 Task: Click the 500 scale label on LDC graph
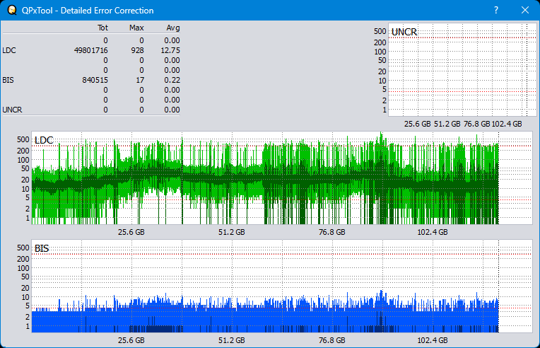click(x=23, y=139)
